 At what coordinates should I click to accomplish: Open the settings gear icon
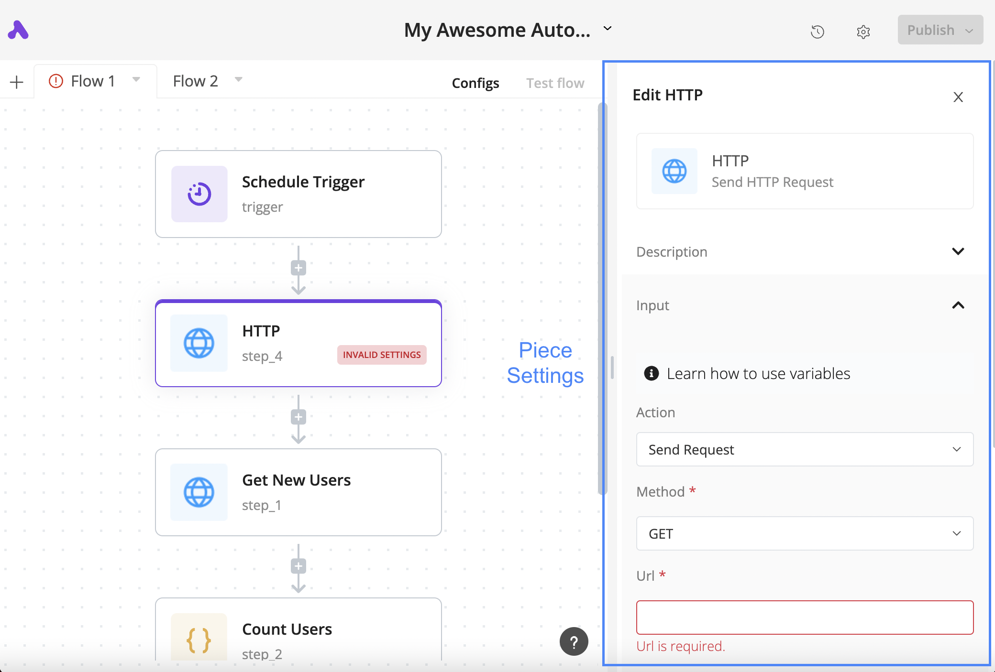pos(863,32)
